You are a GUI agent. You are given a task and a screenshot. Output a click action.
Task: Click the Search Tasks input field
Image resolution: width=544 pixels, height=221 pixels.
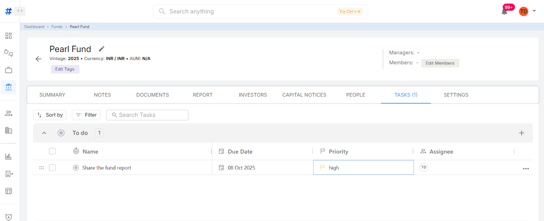(147, 115)
